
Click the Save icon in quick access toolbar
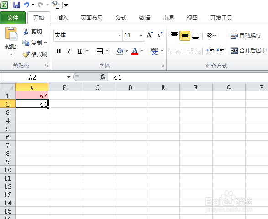[16, 5]
